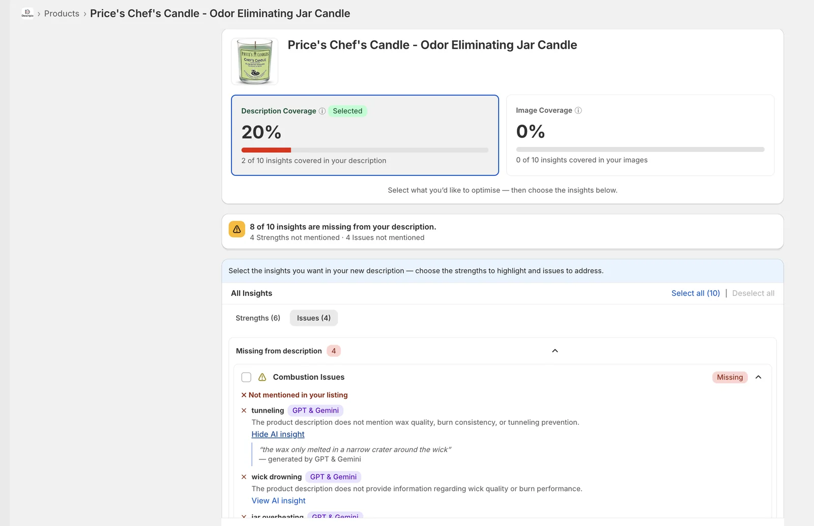Click the red description coverage progress bar

pyautogui.click(x=266, y=150)
